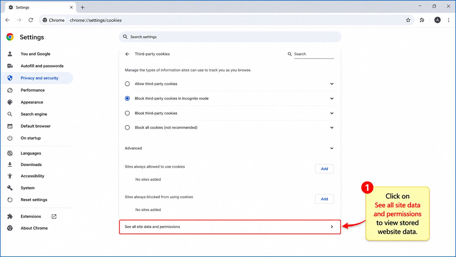Image resolution: width=456 pixels, height=257 pixels.
Task: Click the Appearance palette icon
Action: click(10, 102)
